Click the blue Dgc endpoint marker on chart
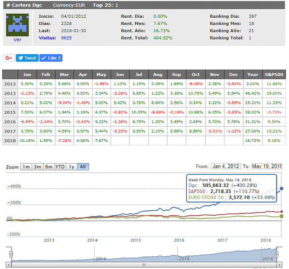Screen dimensions: 289x269 point(281,189)
